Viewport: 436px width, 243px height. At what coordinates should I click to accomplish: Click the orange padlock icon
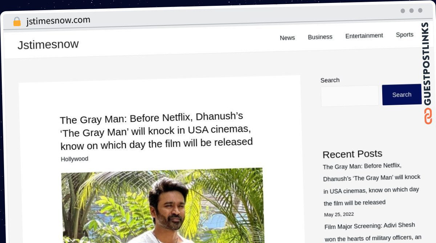(17, 22)
